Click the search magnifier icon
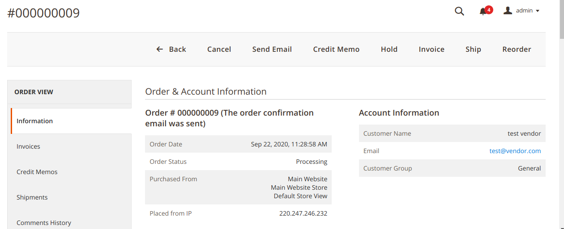 [459, 11]
